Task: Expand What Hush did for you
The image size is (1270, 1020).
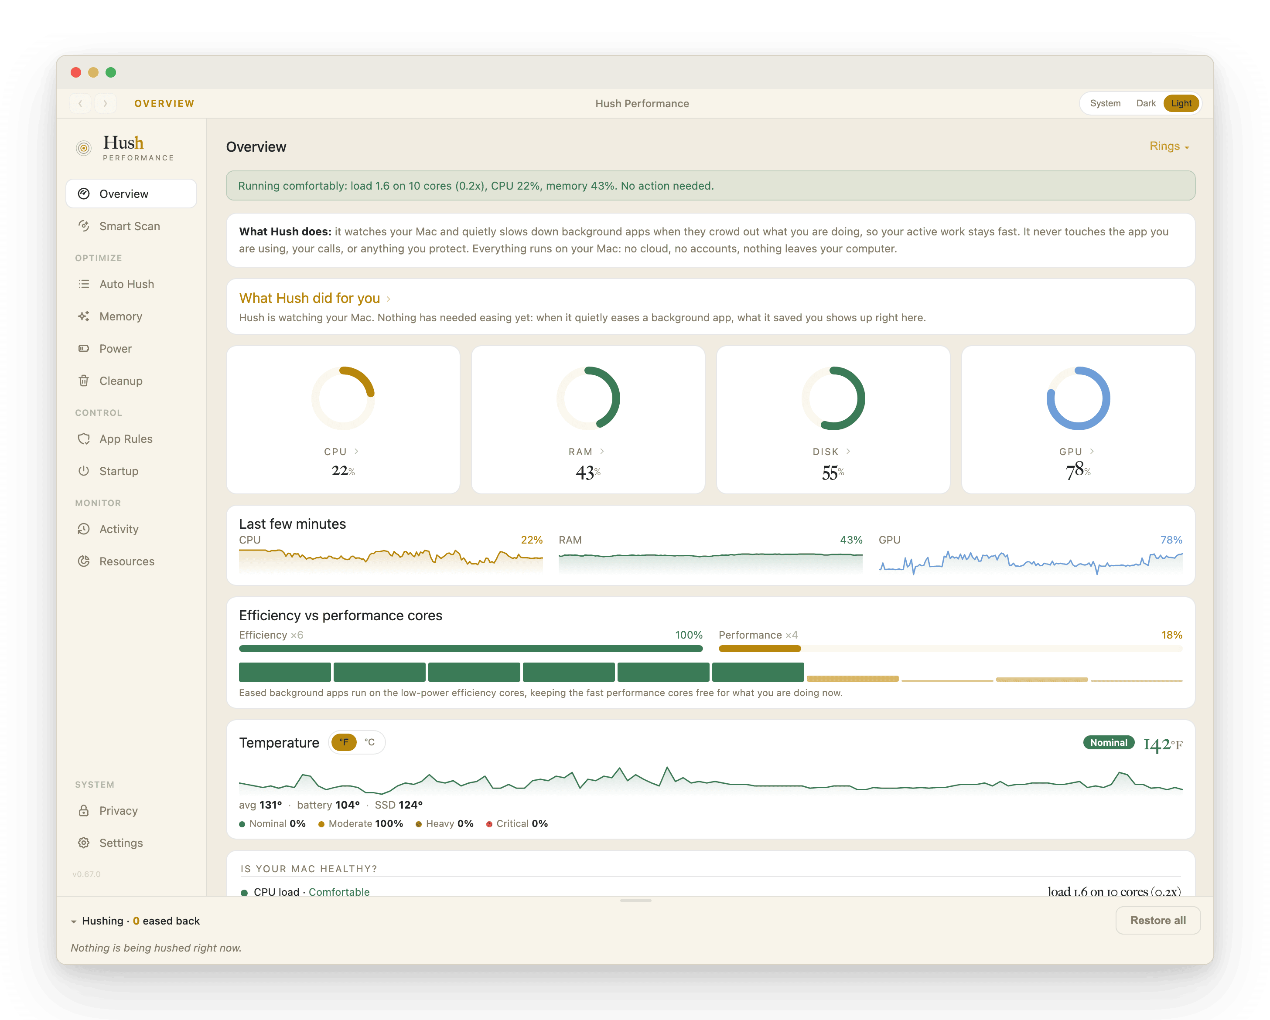Action: tap(315, 298)
